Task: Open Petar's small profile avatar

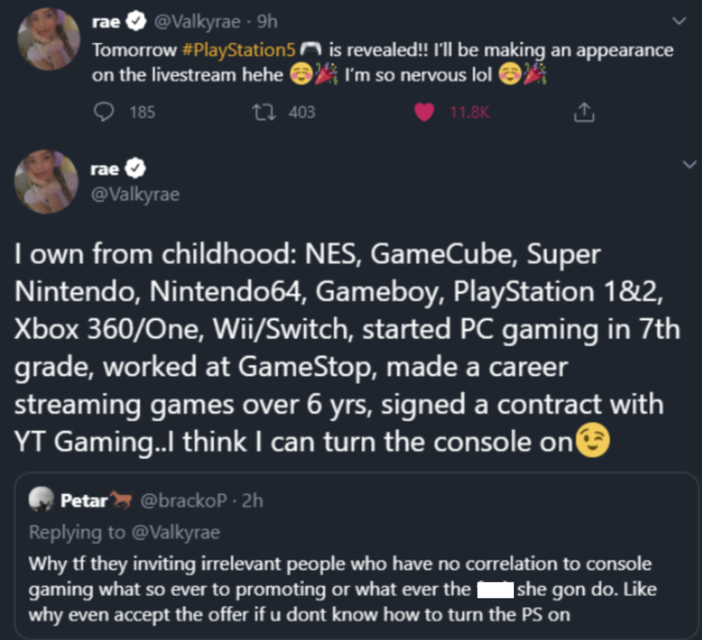Action: [41, 501]
